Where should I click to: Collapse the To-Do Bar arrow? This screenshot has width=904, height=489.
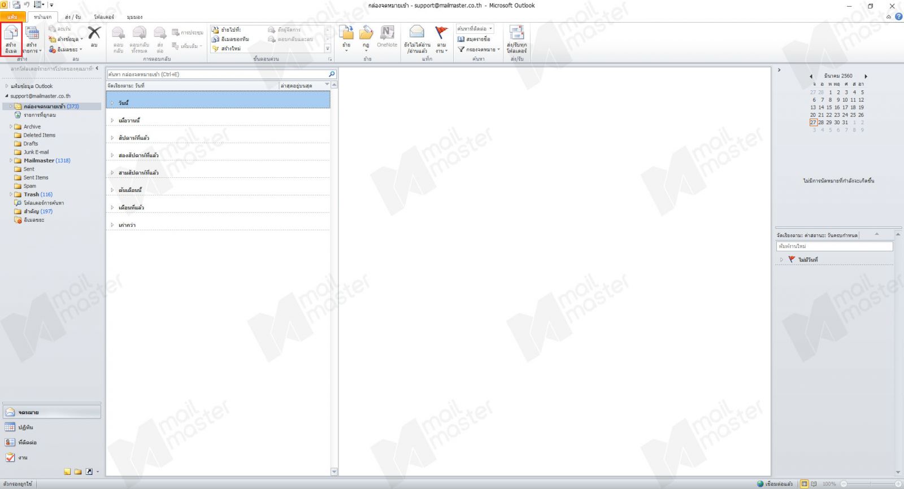[x=779, y=70]
